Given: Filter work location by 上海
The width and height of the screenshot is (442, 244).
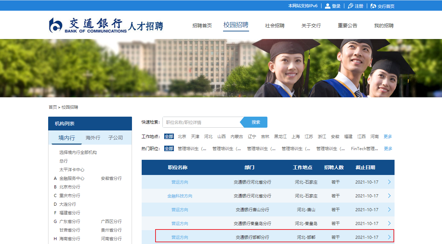Looking at the screenshot, I should (x=296, y=137).
